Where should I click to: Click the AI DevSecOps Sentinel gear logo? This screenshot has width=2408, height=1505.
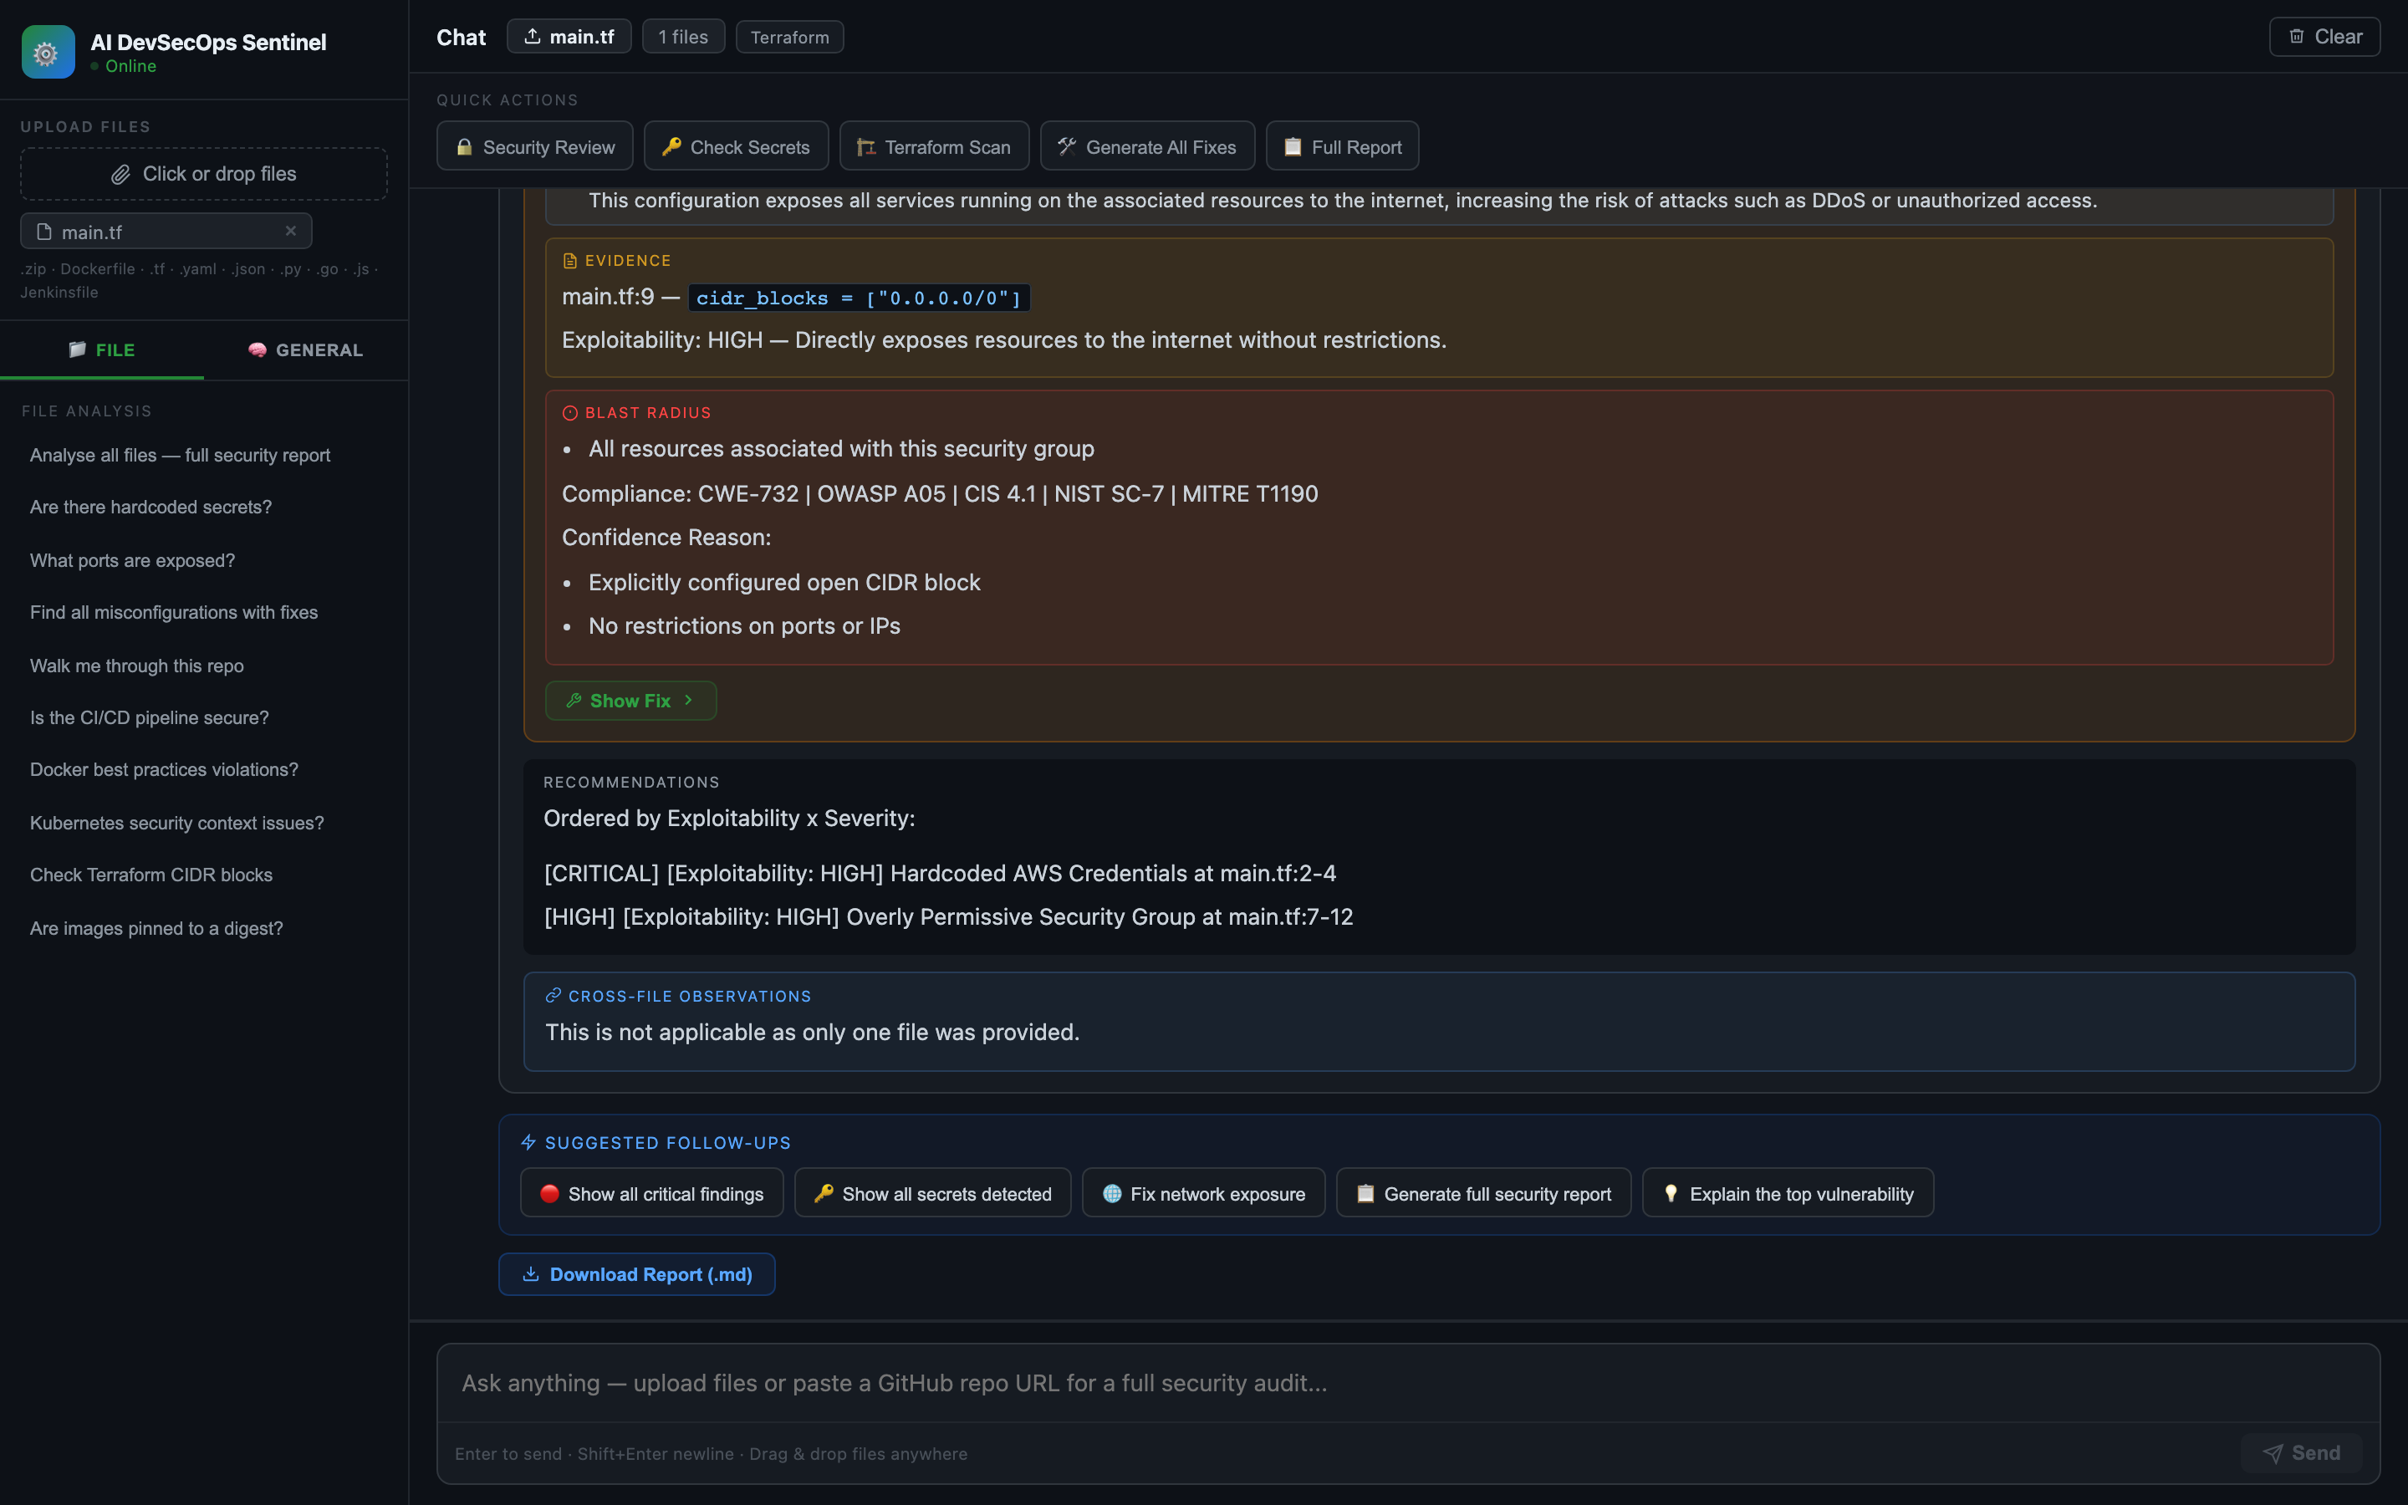(48, 52)
